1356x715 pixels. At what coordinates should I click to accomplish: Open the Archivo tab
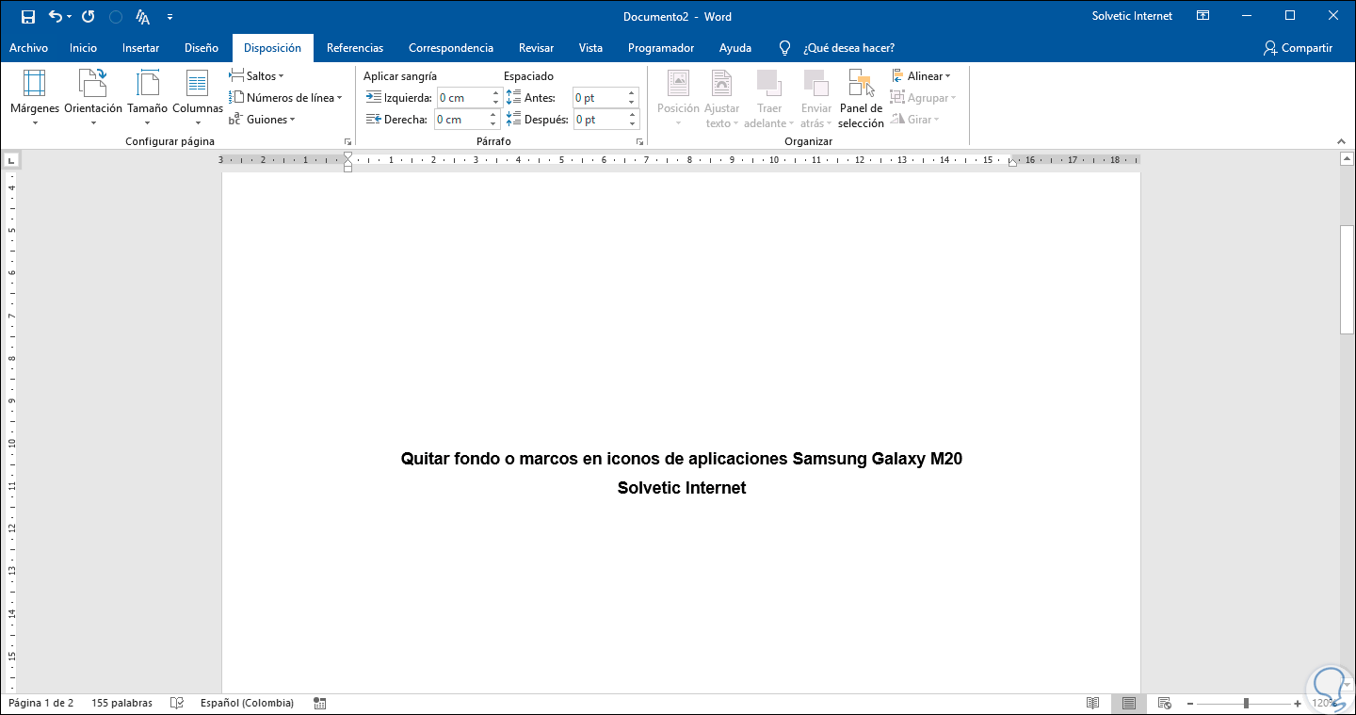28,48
